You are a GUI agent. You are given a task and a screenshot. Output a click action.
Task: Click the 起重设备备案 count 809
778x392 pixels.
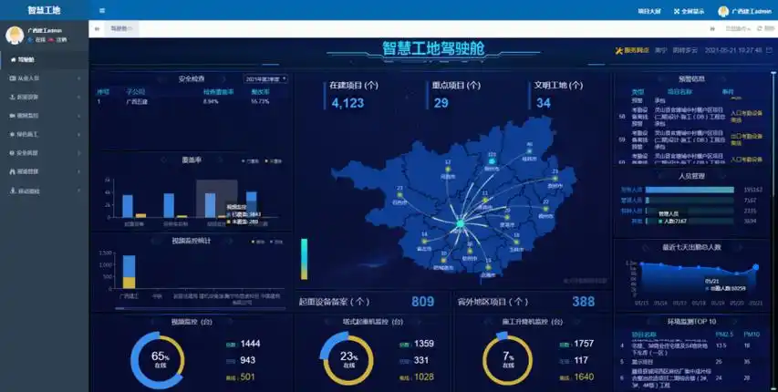(422, 302)
